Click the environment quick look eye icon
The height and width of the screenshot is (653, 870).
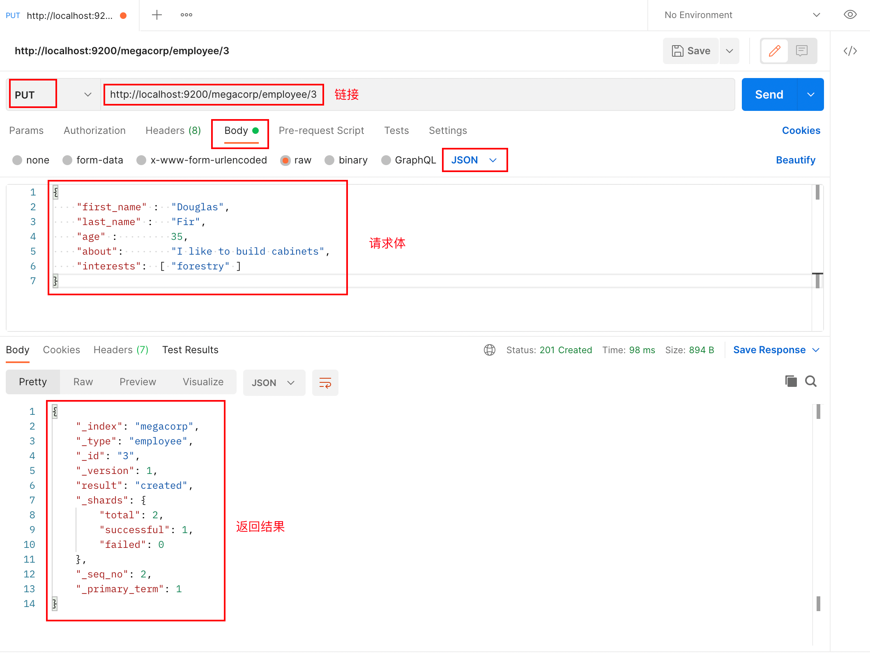click(850, 15)
